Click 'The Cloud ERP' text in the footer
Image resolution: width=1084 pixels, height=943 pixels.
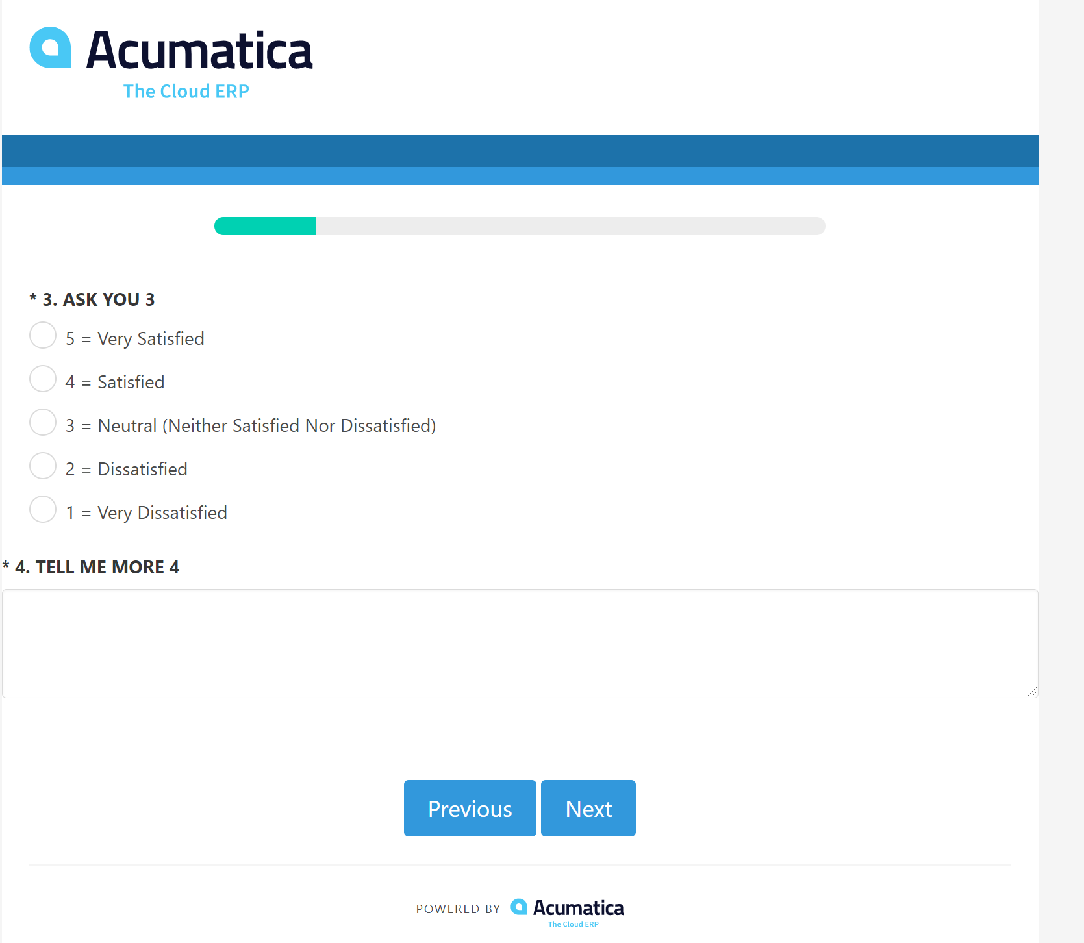[x=574, y=924]
